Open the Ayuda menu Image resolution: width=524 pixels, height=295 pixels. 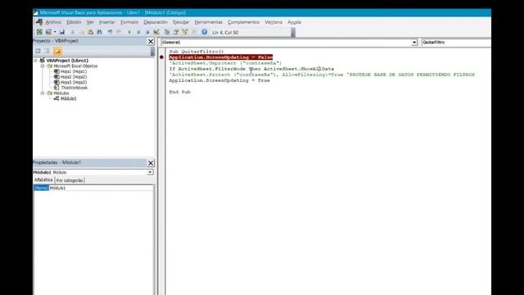294,22
